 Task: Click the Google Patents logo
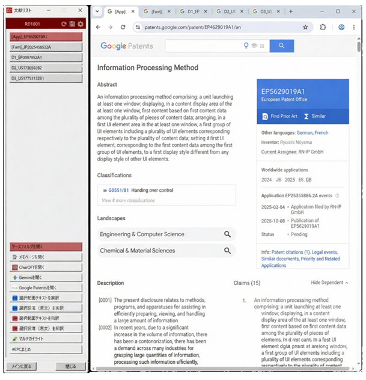127,46
